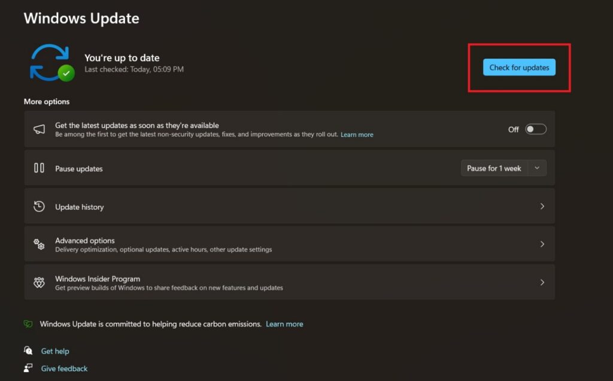Open Learn more link about latest updates
Viewport: 613px width, 381px height.
point(357,135)
